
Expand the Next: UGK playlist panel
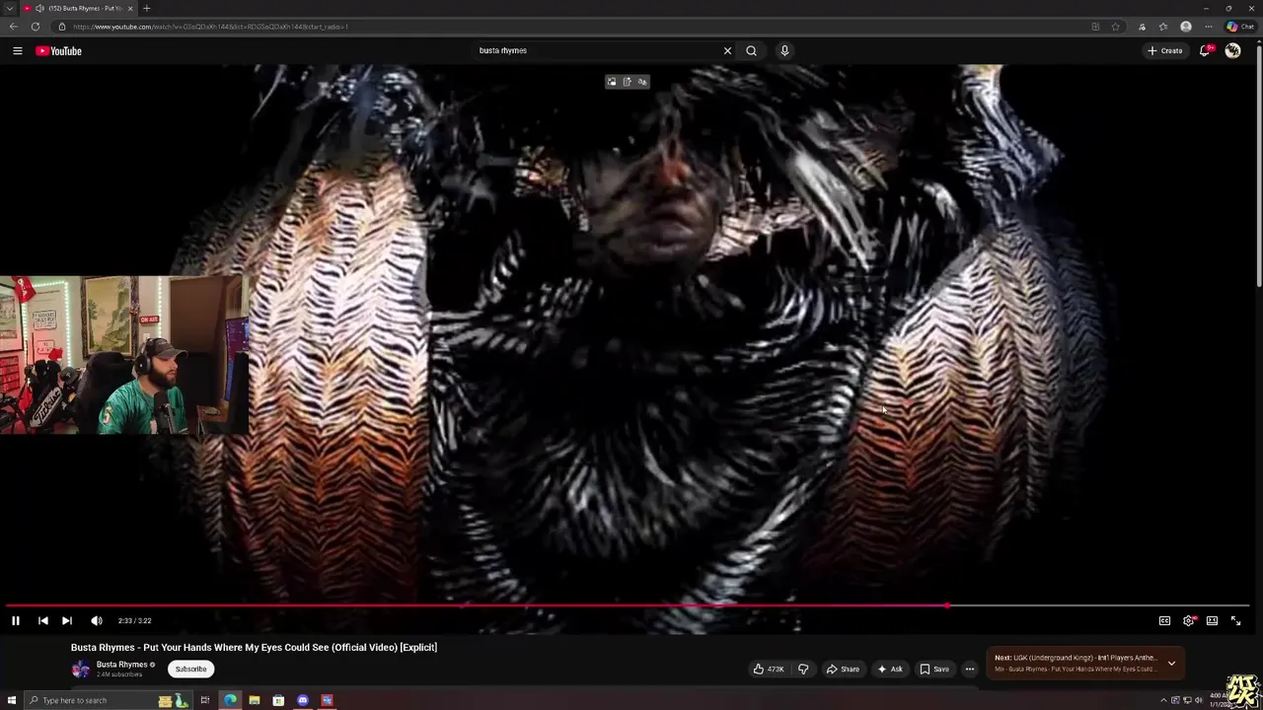click(x=1171, y=663)
